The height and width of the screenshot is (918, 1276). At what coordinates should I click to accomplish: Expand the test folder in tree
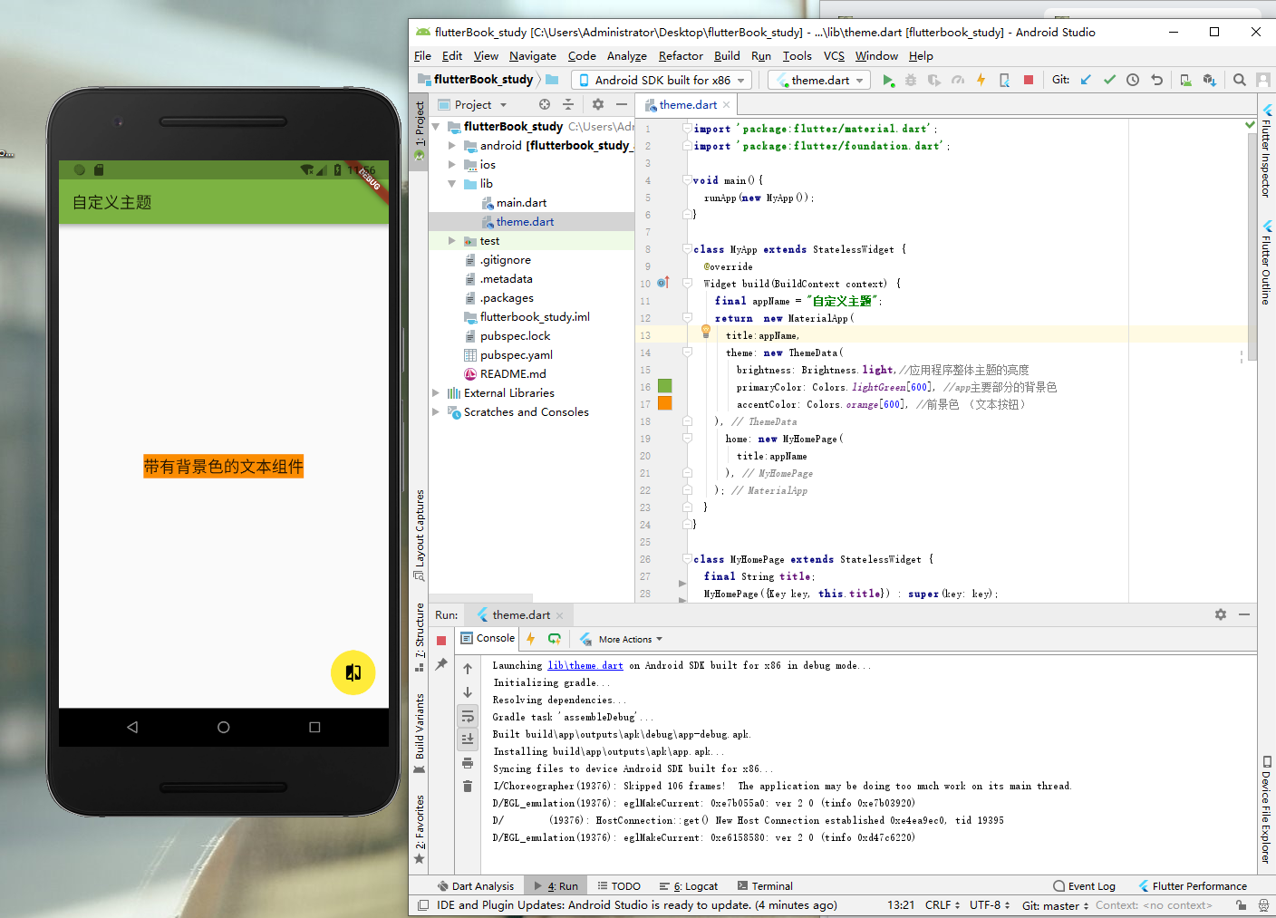coord(452,240)
